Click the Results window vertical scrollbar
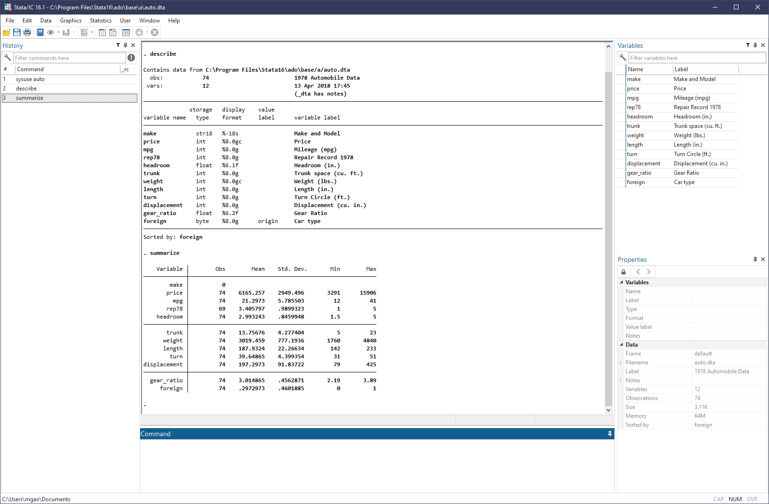 (608, 234)
